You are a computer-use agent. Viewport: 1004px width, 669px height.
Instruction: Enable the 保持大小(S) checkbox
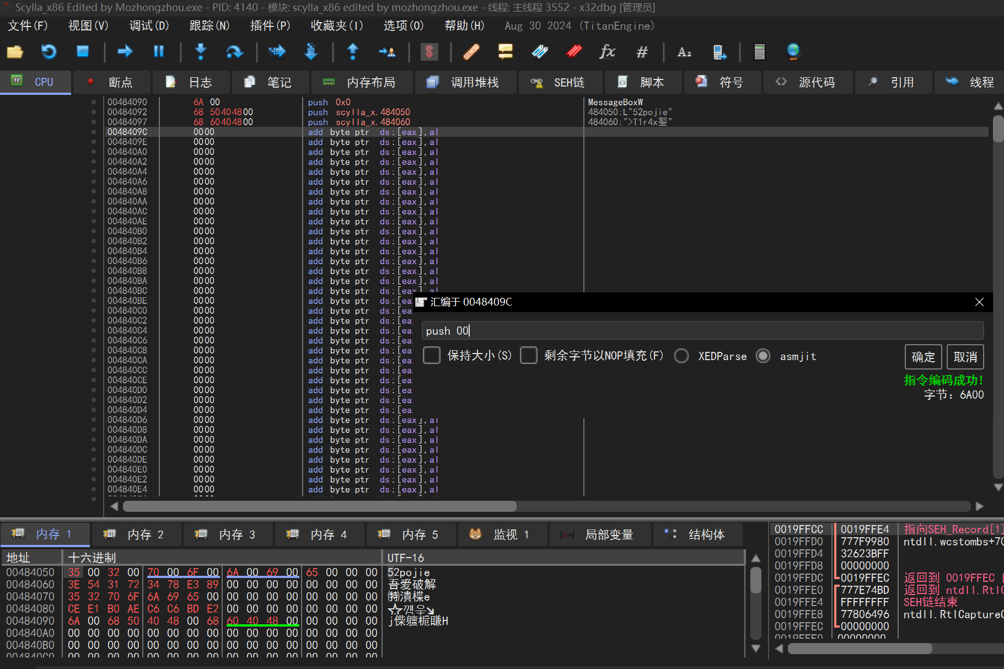[x=432, y=356]
